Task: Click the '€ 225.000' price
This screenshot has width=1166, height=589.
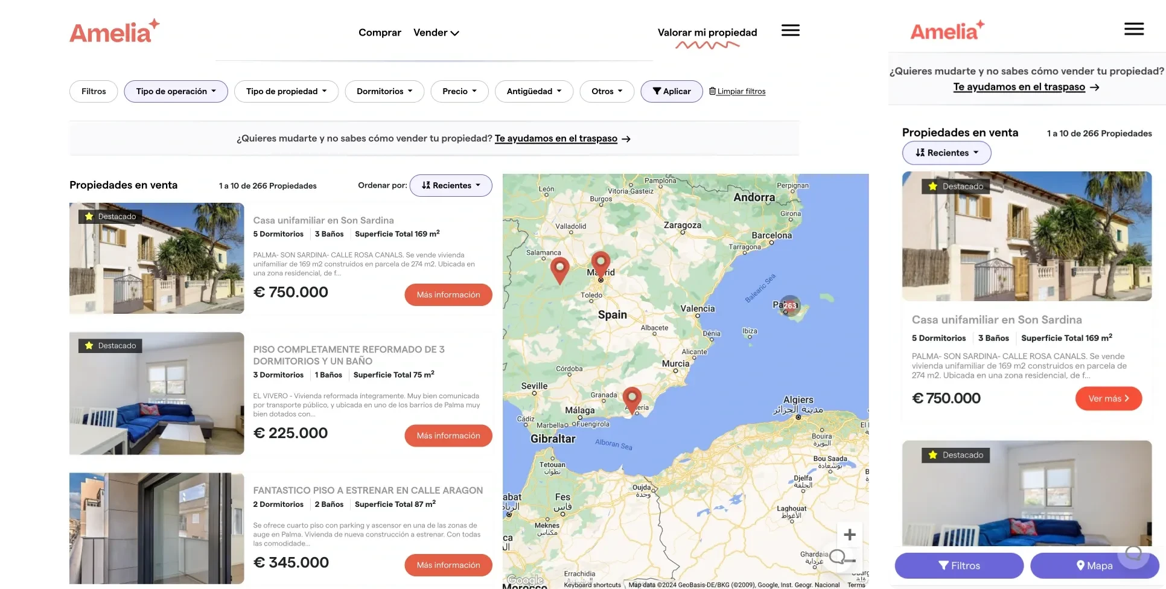Action: (x=290, y=433)
